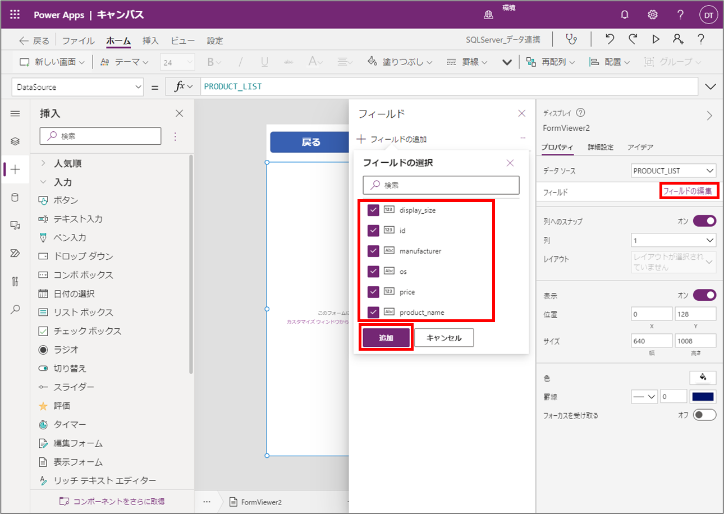Switch to the アイデア tab
The width and height of the screenshot is (724, 514).
pyautogui.click(x=640, y=147)
